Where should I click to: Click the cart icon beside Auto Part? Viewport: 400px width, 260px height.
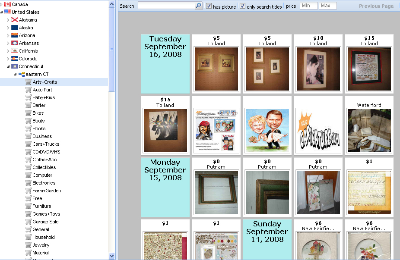click(x=29, y=90)
